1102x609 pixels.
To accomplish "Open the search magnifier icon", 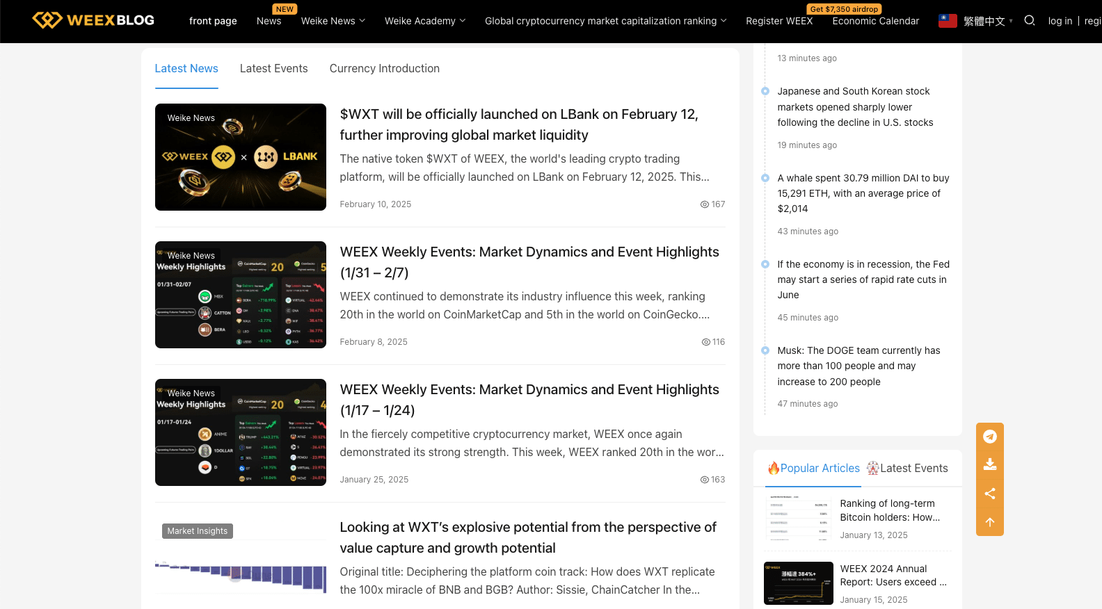I will (x=1030, y=21).
